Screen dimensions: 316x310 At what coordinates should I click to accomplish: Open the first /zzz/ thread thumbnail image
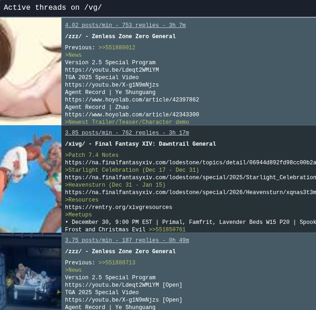(x=31, y=71)
